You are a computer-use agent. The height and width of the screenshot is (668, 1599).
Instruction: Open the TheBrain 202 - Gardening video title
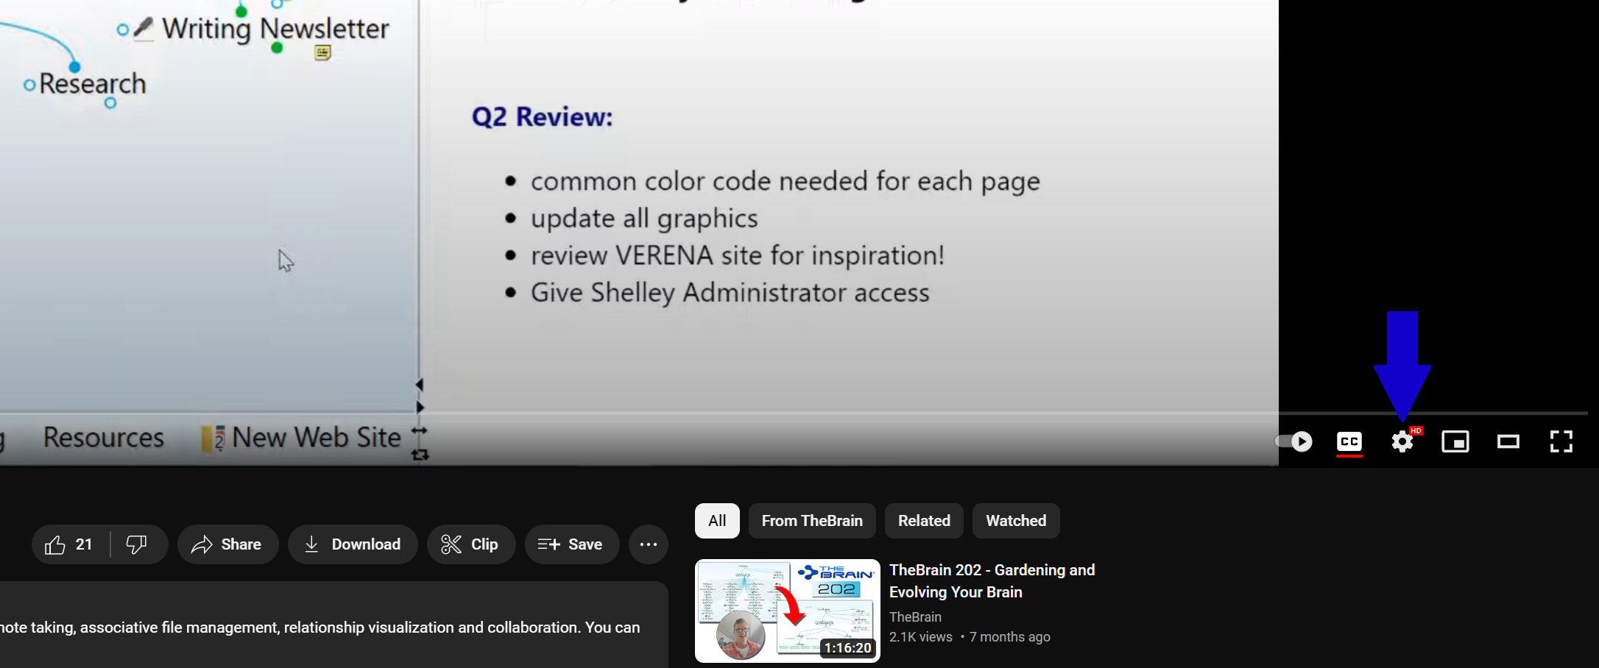(992, 581)
